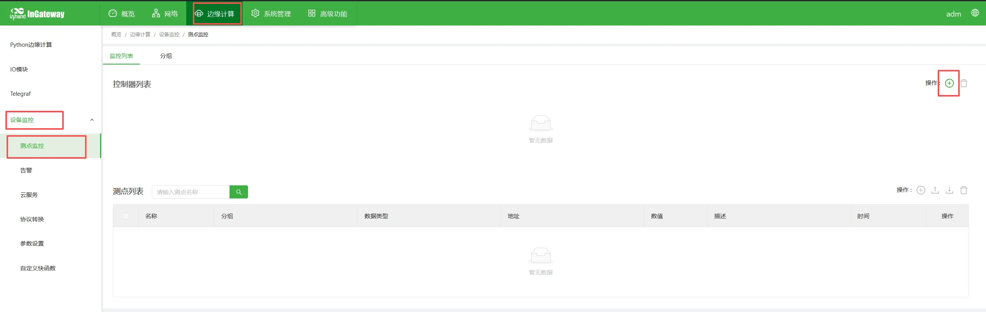Screen dimensions: 986x312
Task: Collapse the 设备监控 sidebar section
Action: (x=92, y=120)
